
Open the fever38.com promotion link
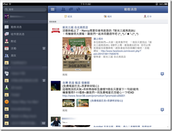tap(94, 96)
